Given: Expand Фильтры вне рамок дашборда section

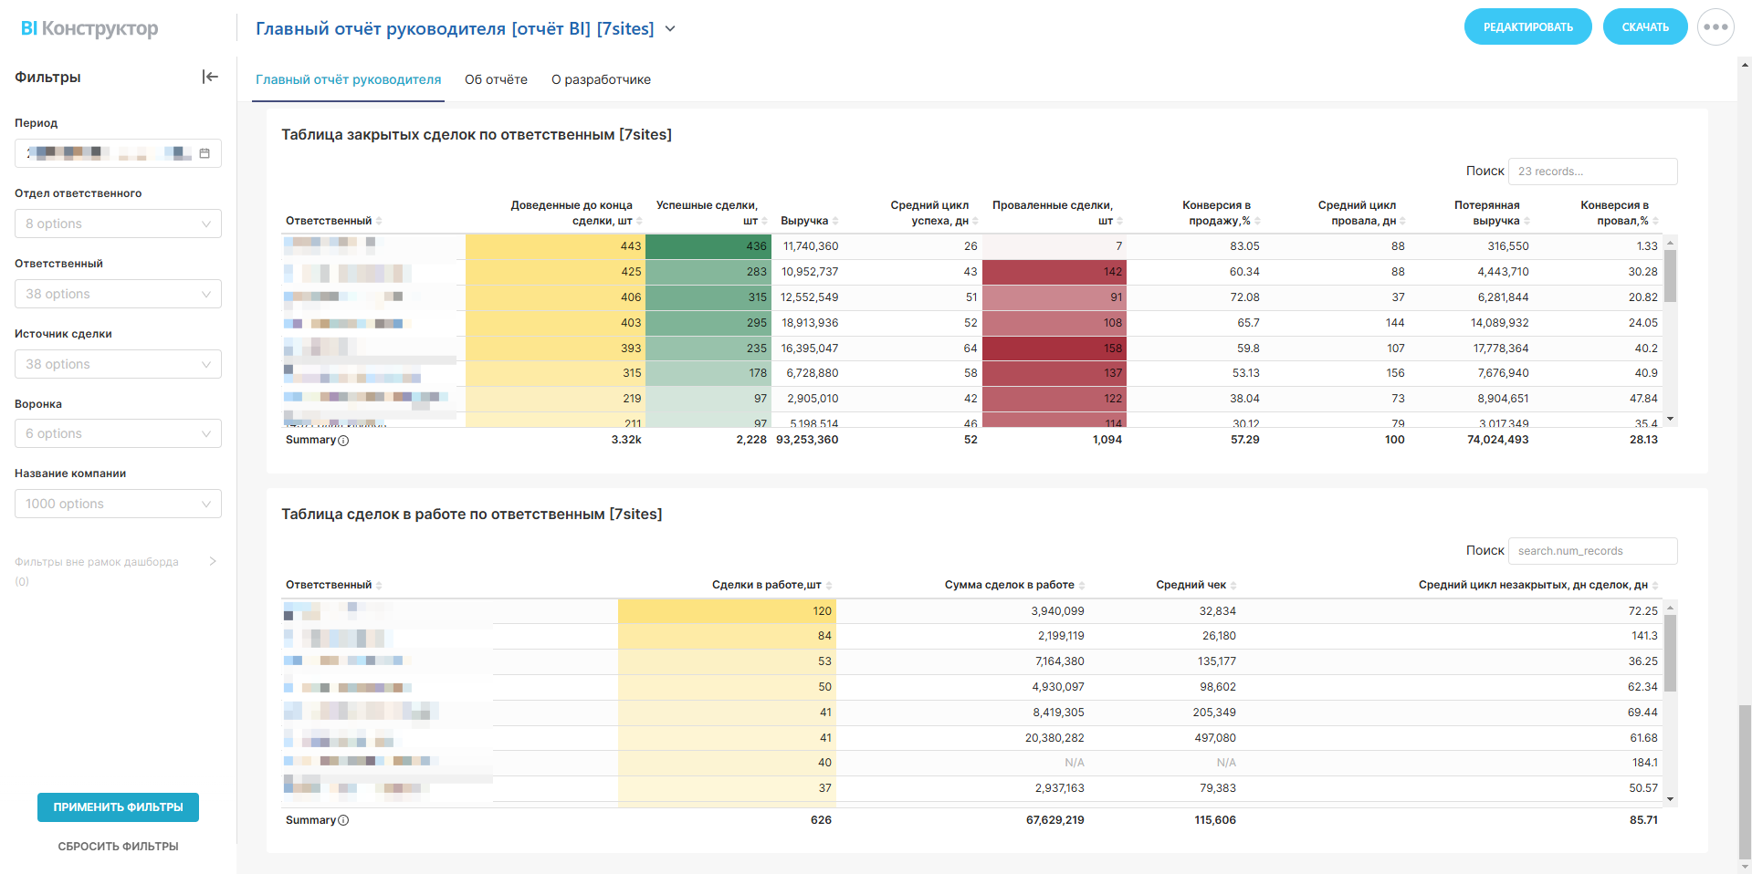Looking at the screenshot, I should [212, 562].
